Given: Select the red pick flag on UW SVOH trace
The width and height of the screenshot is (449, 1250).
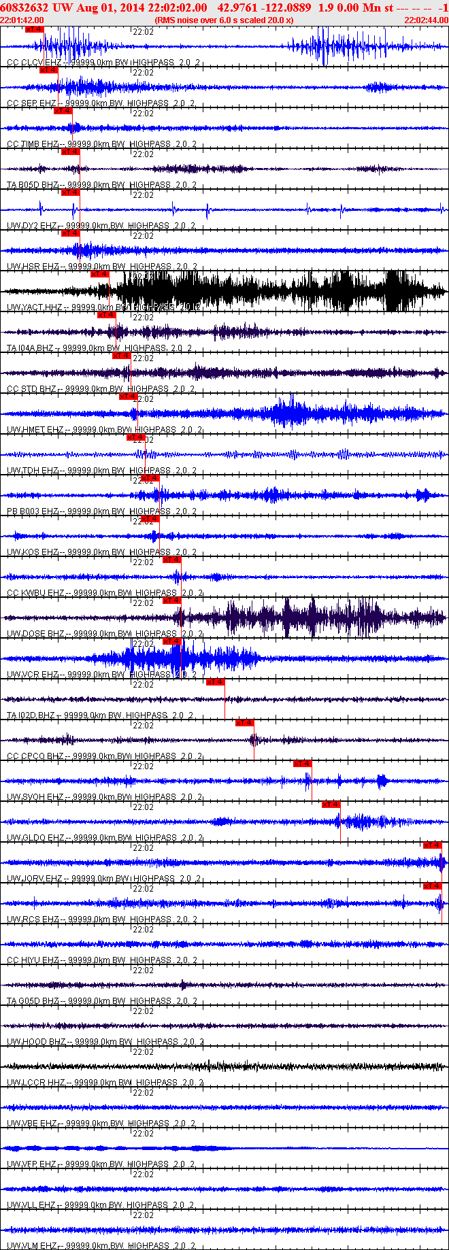Looking at the screenshot, I should [302, 764].
